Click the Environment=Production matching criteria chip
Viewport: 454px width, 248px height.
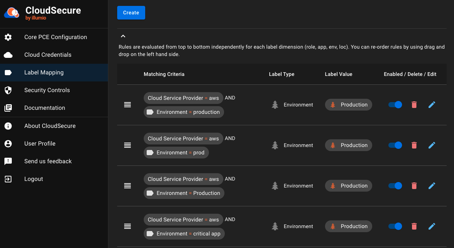pos(184,193)
